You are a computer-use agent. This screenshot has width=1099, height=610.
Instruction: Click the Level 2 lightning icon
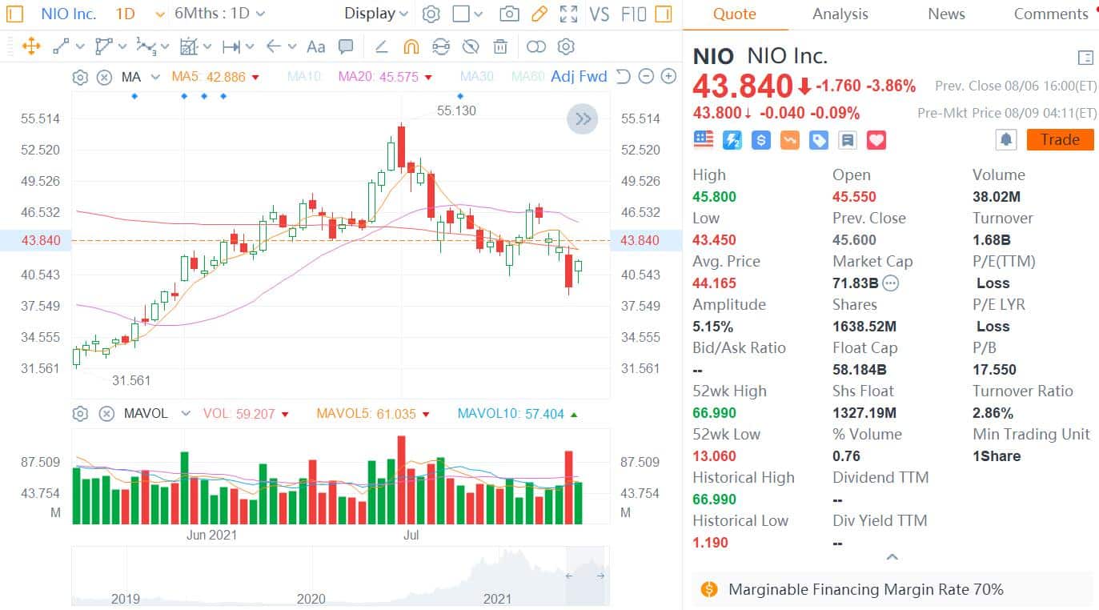pos(732,140)
